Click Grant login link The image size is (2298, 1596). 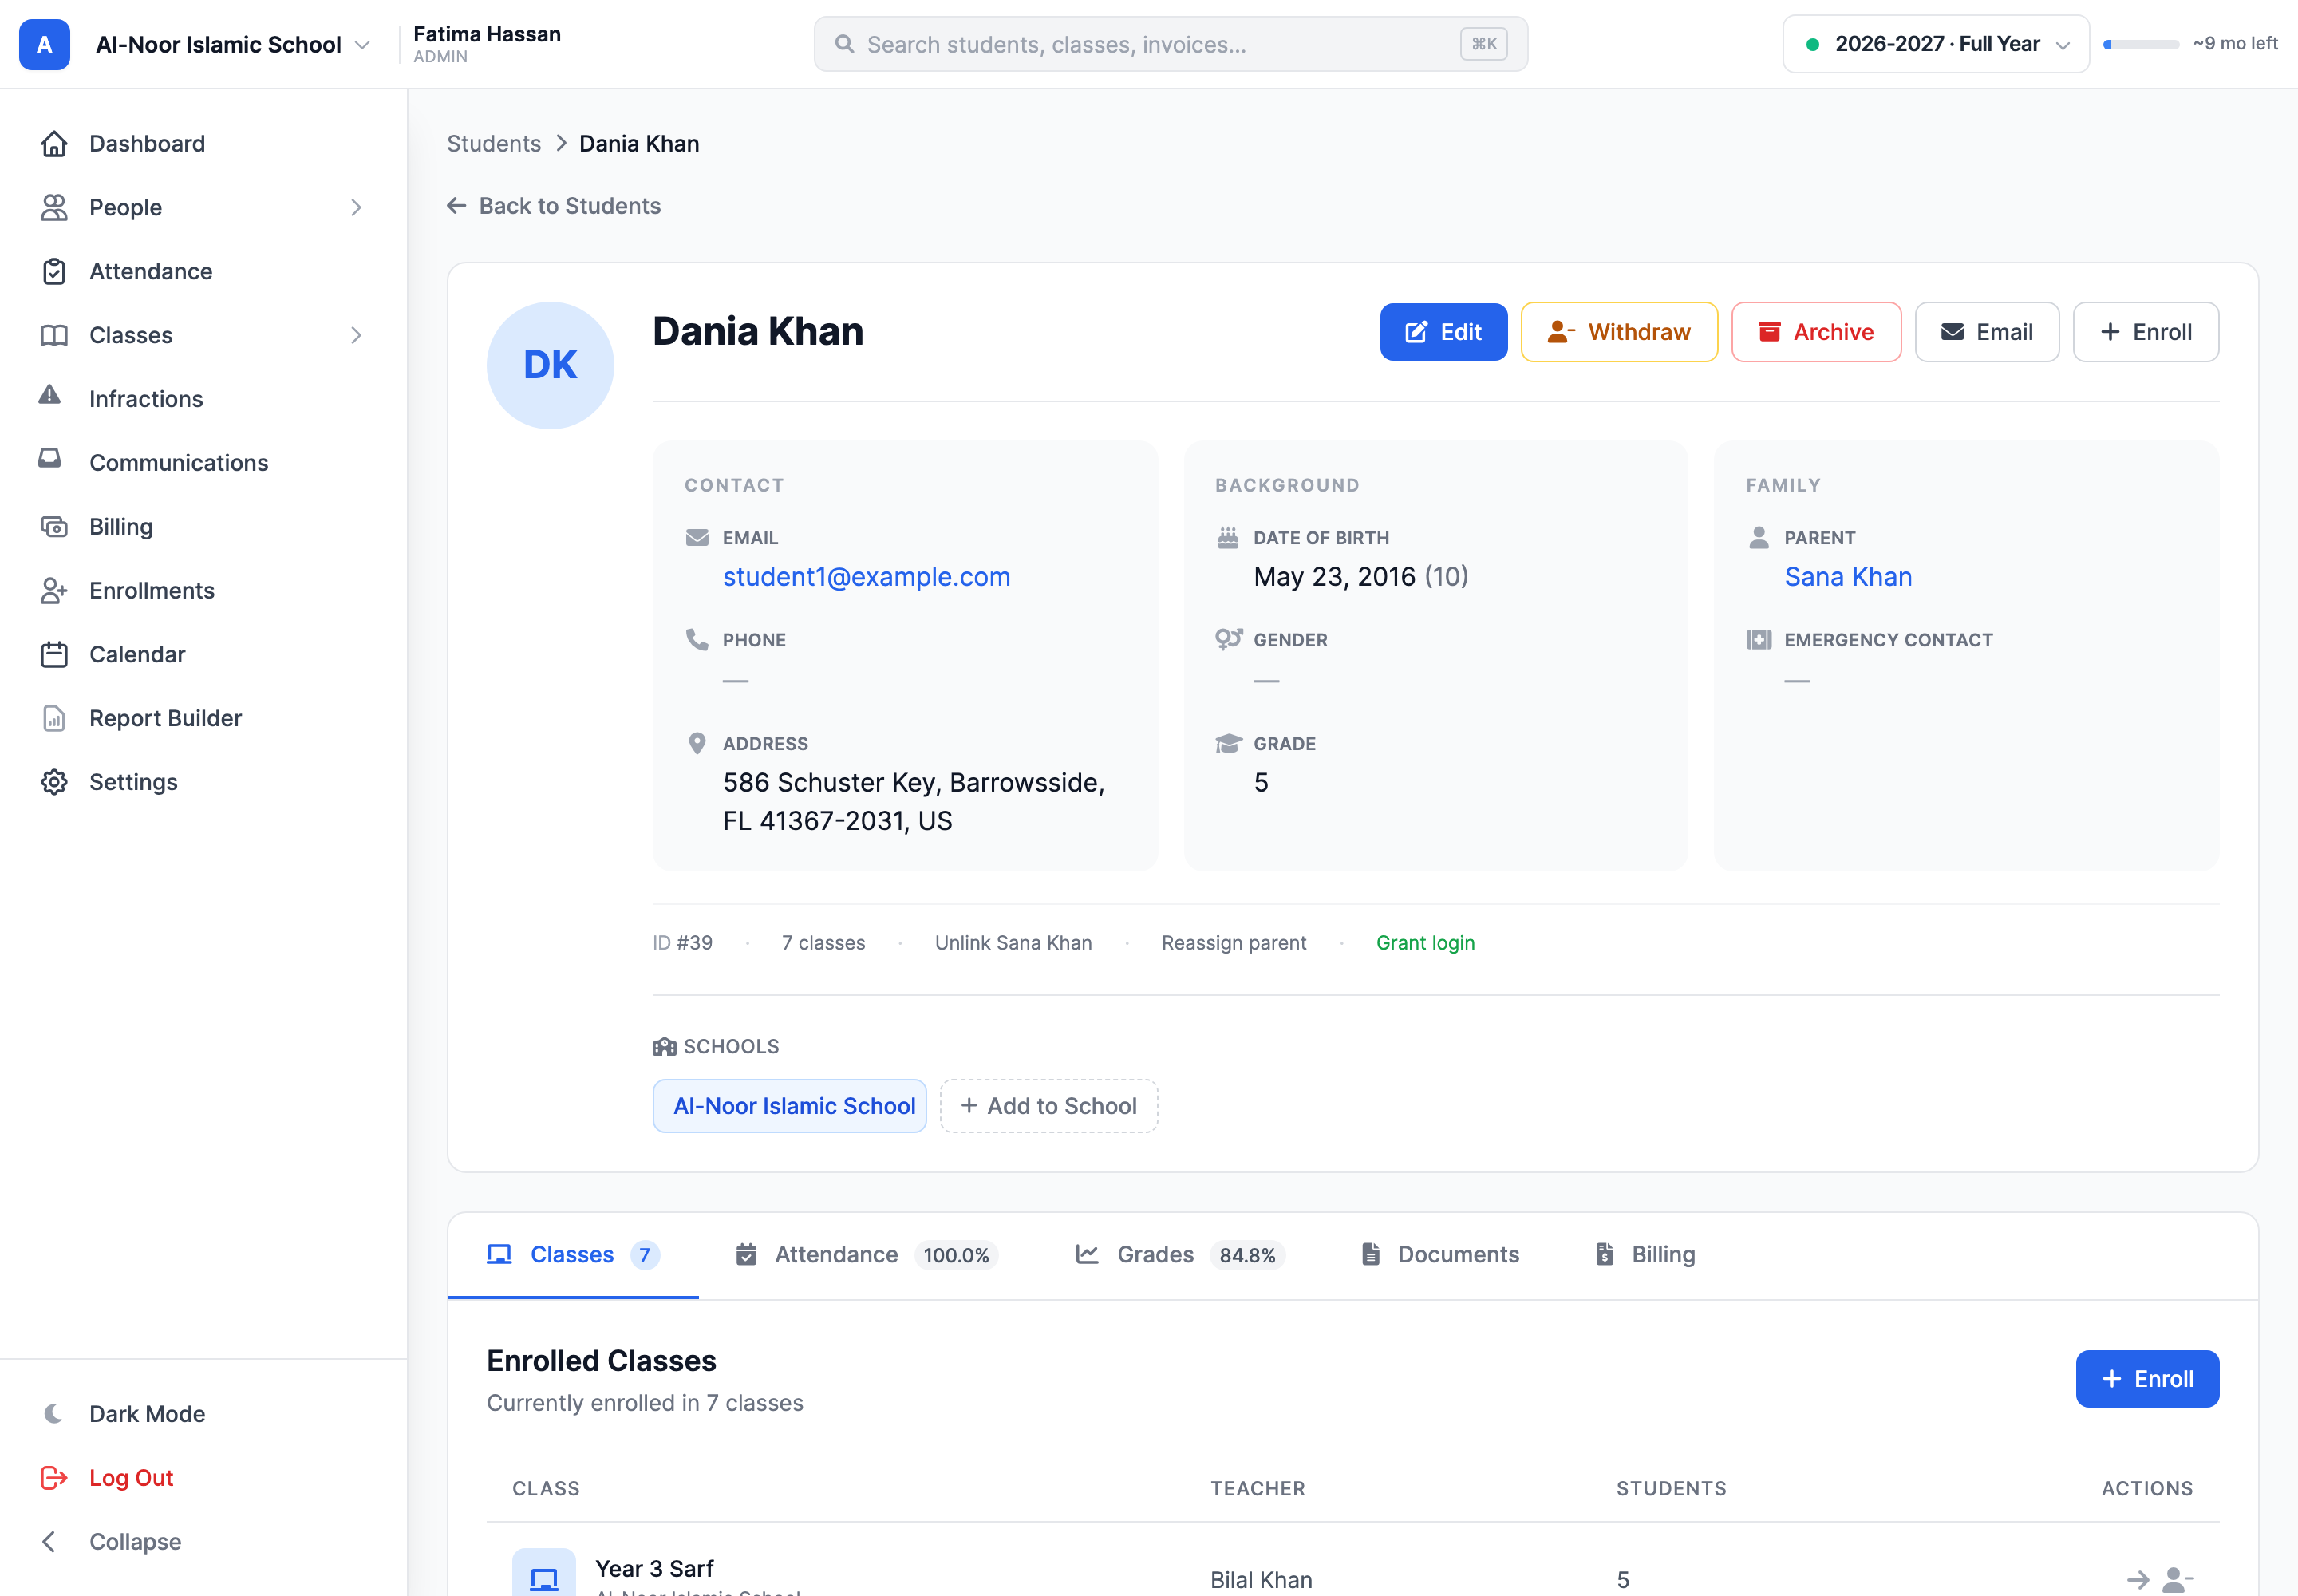coord(1425,943)
